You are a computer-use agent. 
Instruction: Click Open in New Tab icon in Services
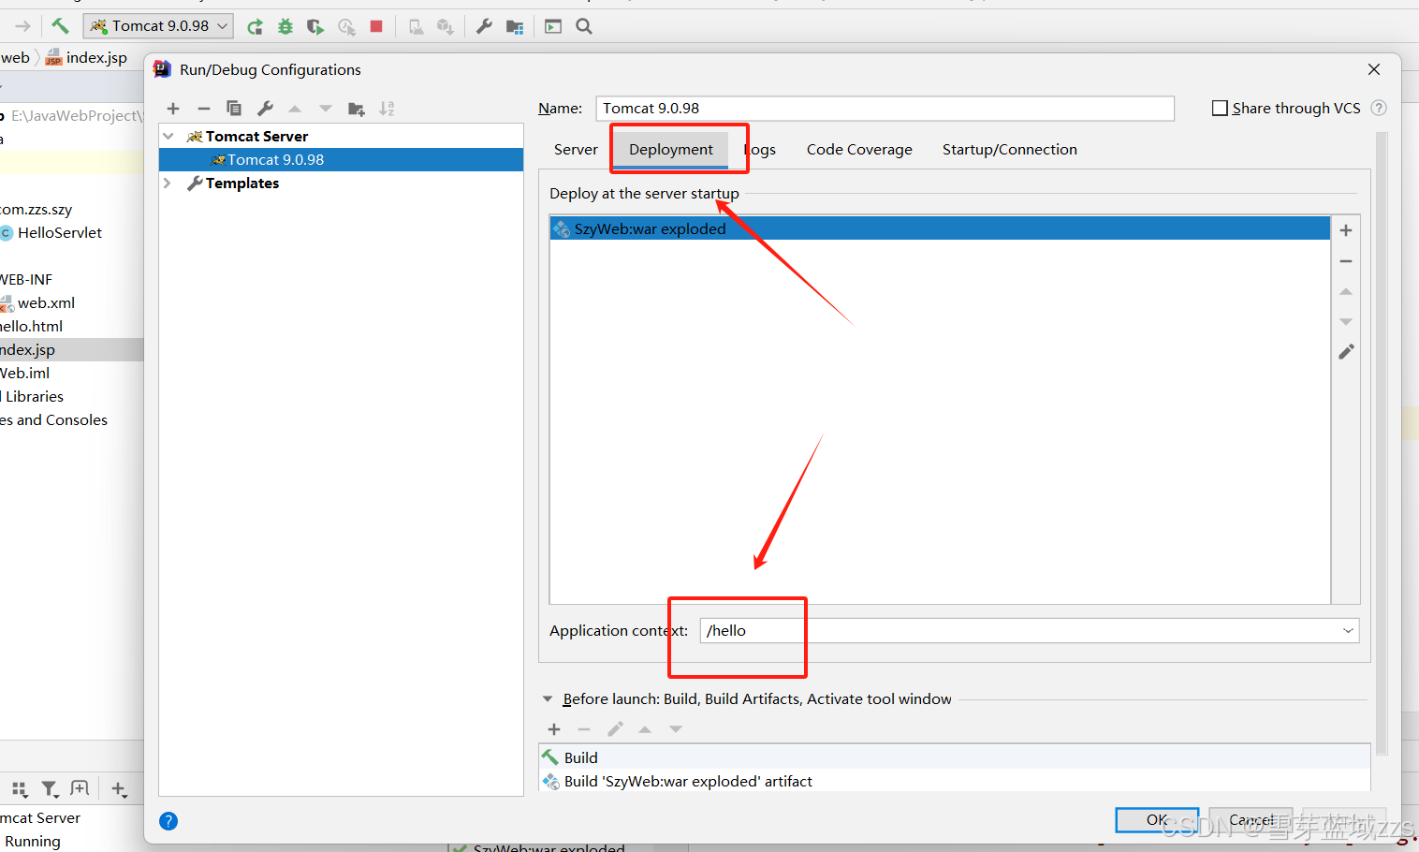(80, 789)
